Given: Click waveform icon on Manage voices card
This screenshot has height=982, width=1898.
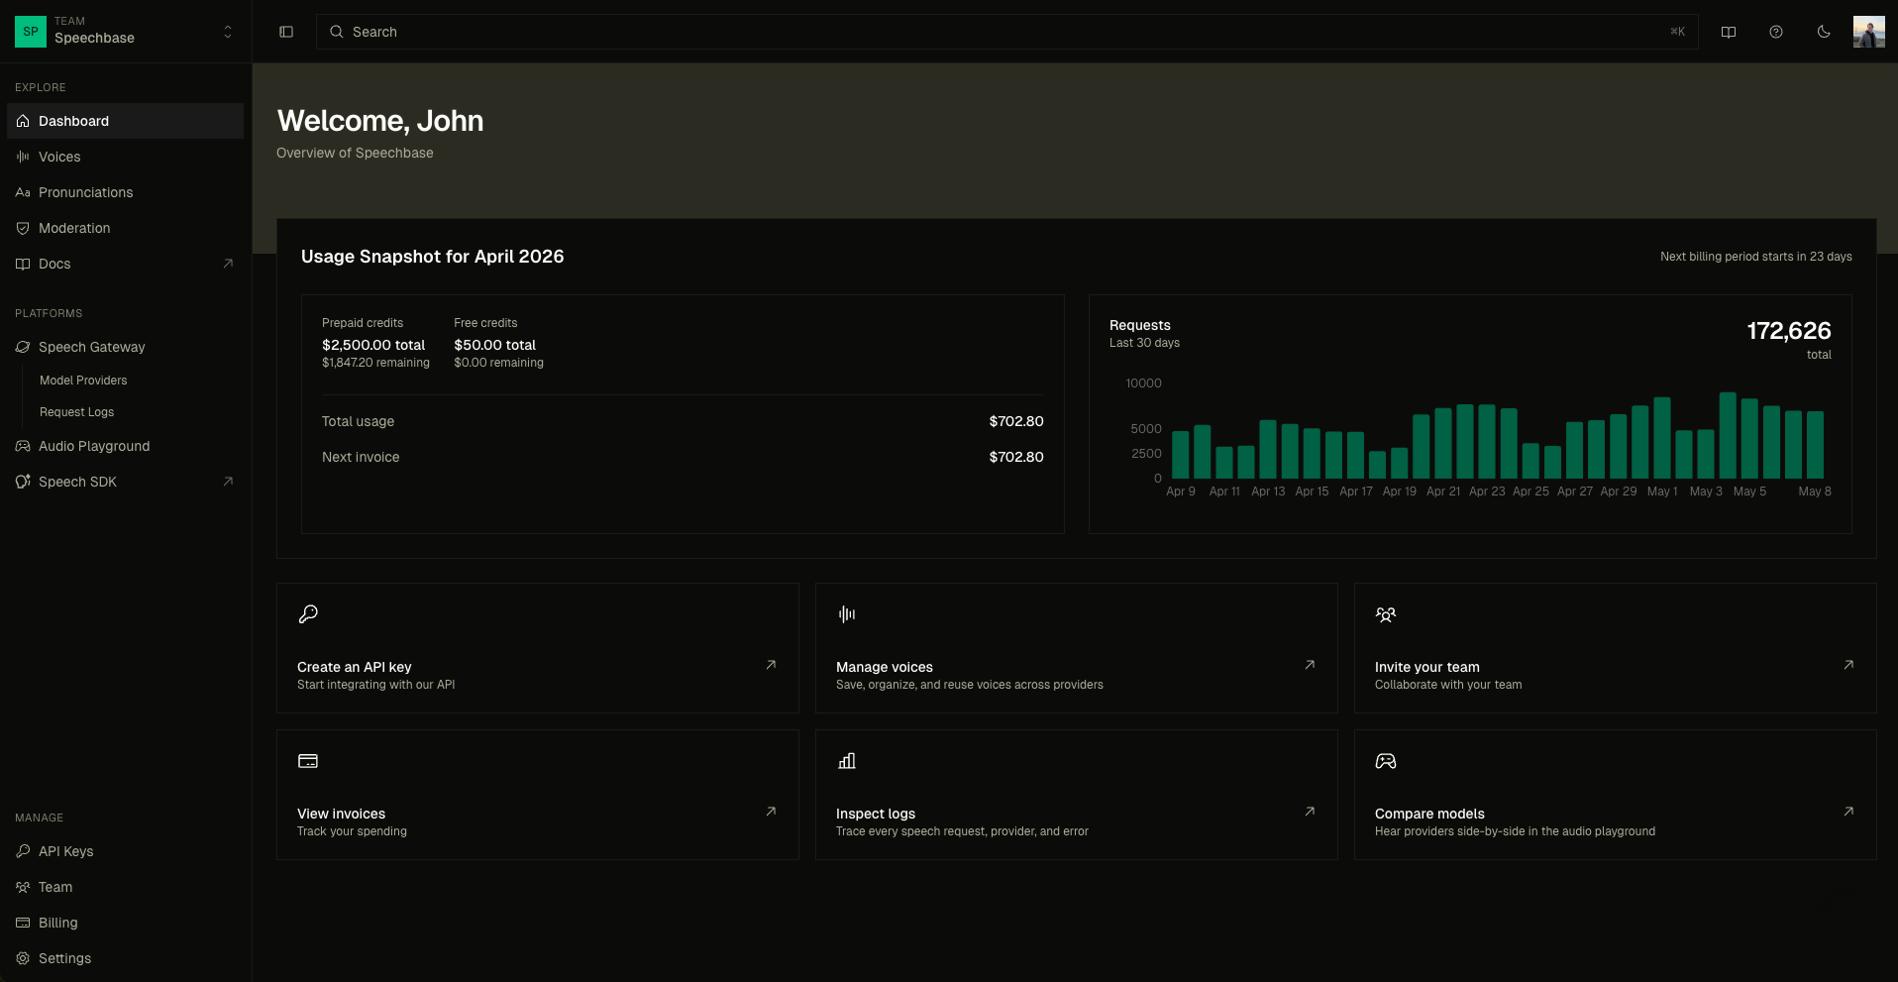Looking at the screenshot, I should 847,614.
